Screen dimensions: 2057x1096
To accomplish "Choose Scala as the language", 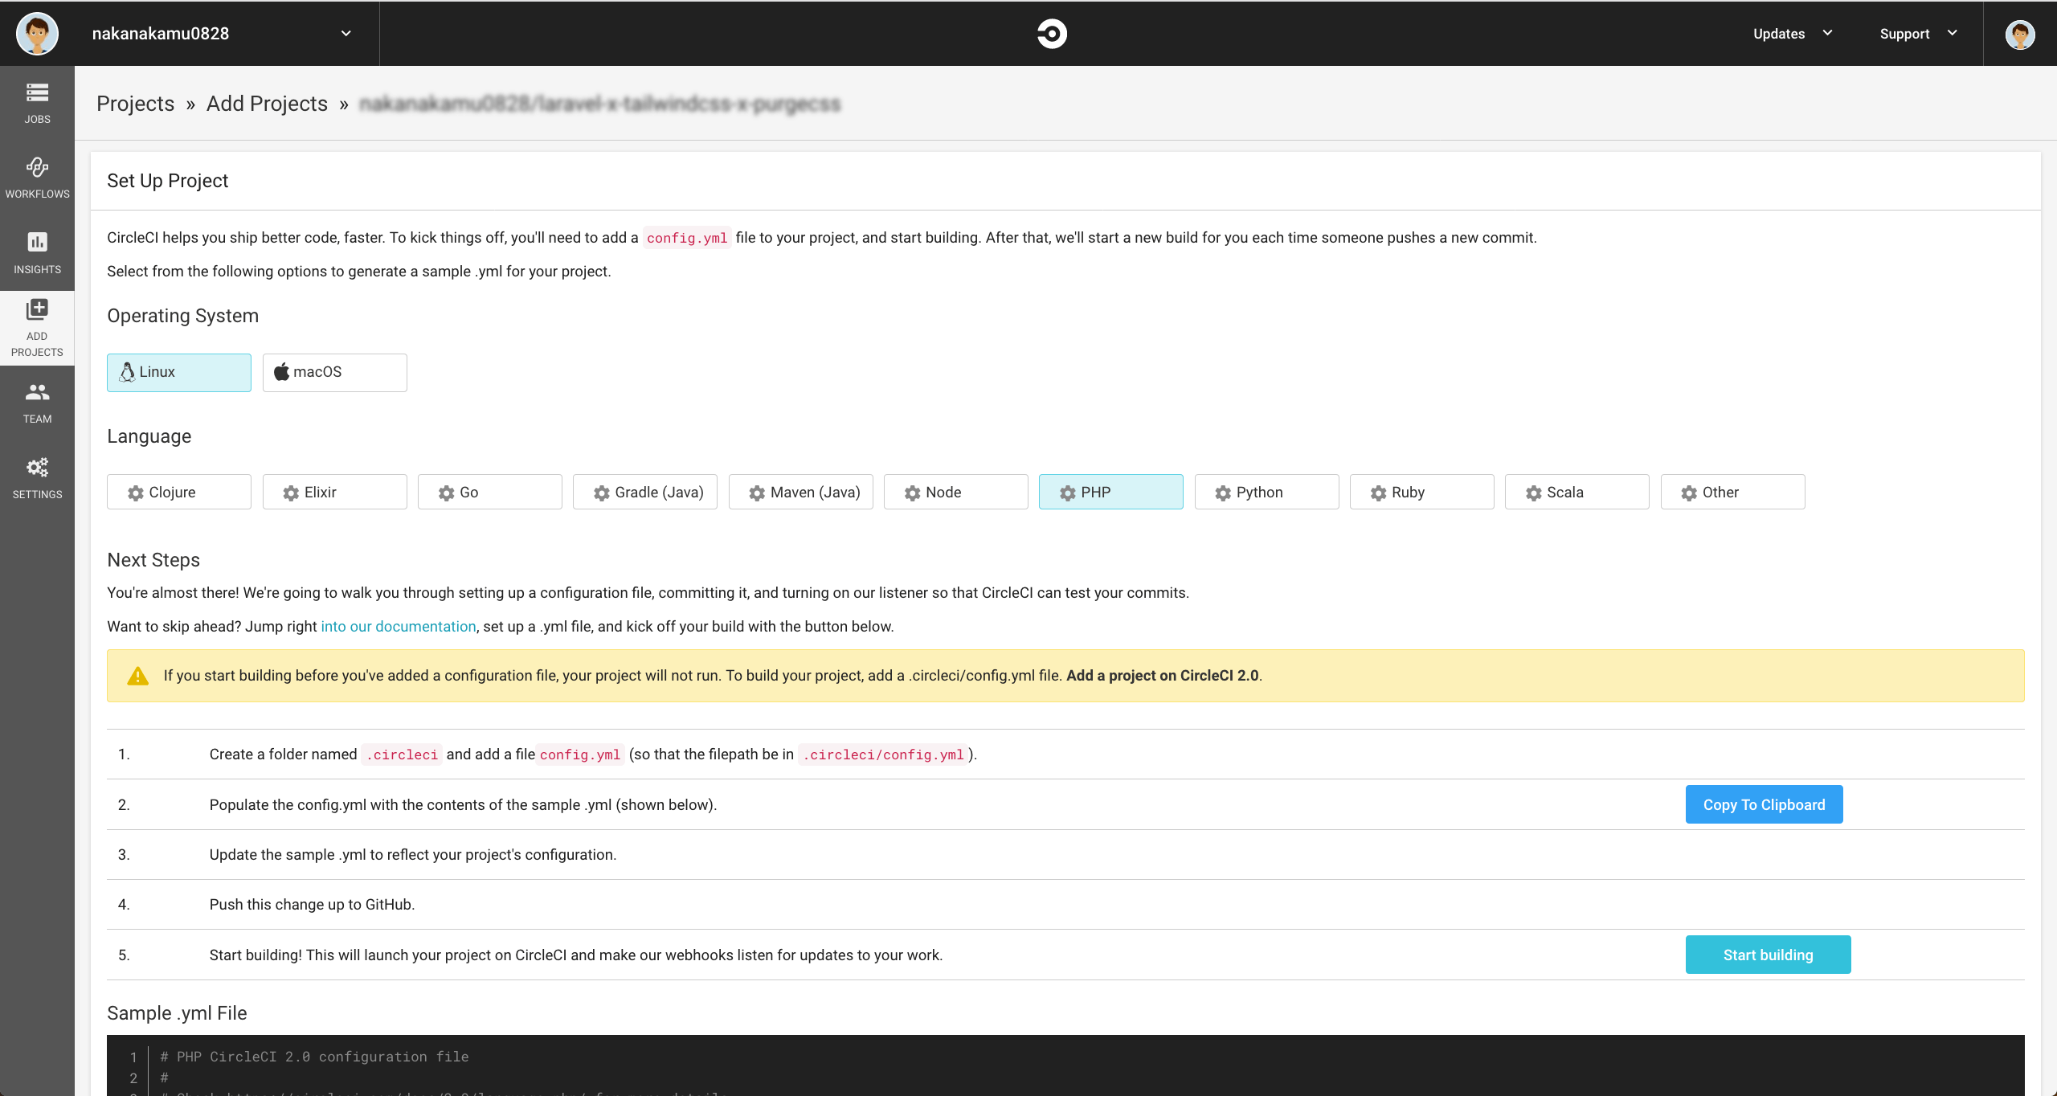I will pos(1577,492).
